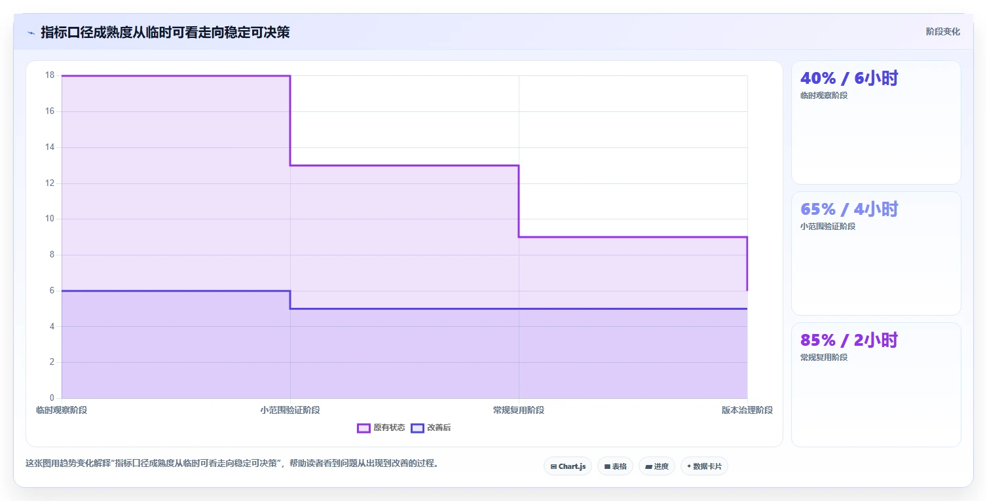Click the 表格 tag button
The image size is (987, 501).
615,466
